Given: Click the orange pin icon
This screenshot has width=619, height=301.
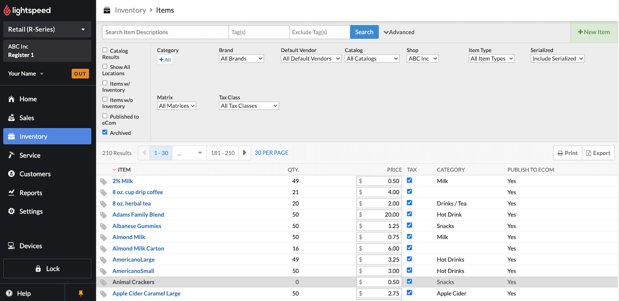Looking at the screenshot, I should [x=80, y=293].
